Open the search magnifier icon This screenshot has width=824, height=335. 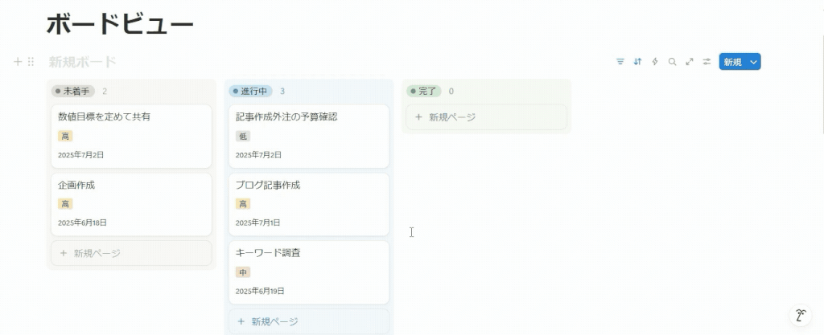(672, 62)
